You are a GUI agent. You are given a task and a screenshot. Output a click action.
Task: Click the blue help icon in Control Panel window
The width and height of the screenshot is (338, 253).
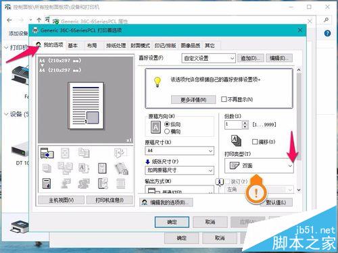(x=327, y=34)
